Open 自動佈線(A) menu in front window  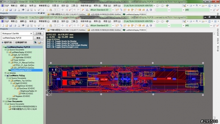(86, 21)
